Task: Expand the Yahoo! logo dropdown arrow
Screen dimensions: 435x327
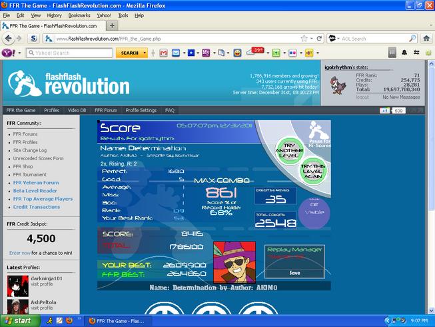Action: click(19, 53)
